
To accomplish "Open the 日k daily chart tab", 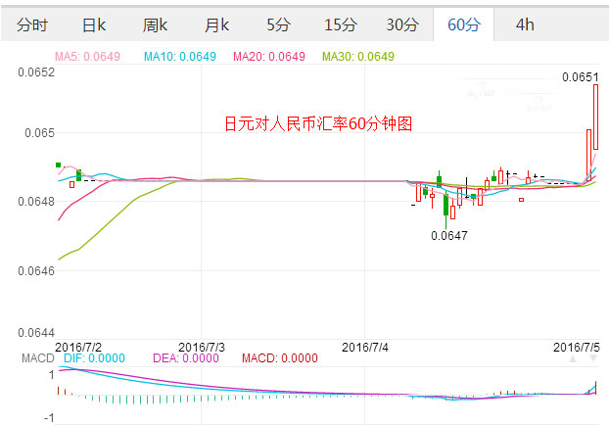I will (x=94, y=24).
